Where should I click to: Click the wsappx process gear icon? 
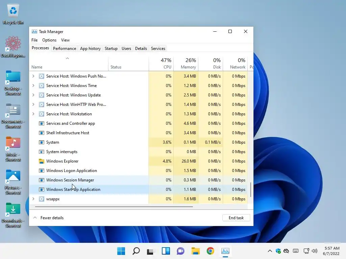41,199
